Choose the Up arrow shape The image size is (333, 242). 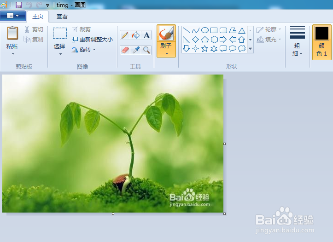coord(242,40)
